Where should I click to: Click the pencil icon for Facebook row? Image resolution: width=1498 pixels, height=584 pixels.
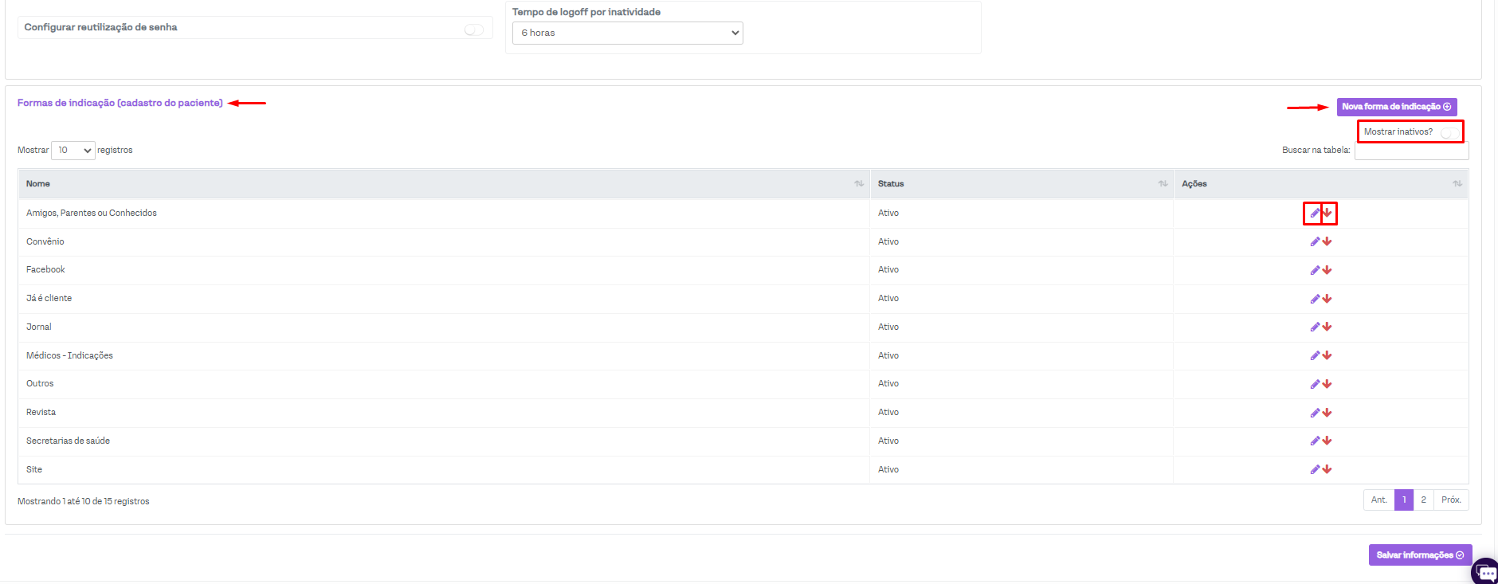point(1315,270)
